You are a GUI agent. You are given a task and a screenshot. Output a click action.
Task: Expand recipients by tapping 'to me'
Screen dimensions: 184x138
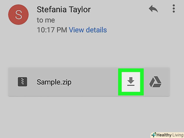pos(46,20)
